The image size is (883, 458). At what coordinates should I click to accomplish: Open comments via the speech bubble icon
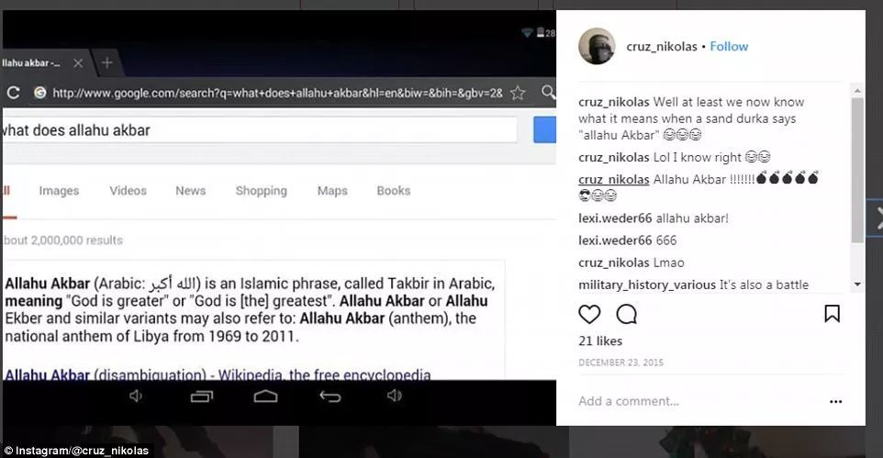point(626,314)
